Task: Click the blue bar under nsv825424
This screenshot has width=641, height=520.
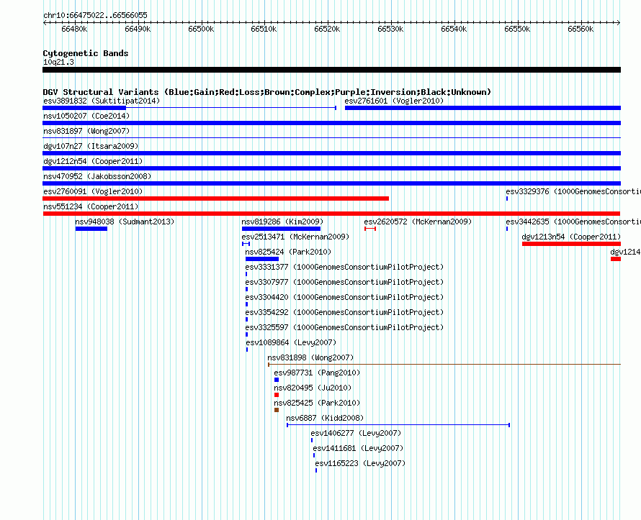Action: pos(262,259)
